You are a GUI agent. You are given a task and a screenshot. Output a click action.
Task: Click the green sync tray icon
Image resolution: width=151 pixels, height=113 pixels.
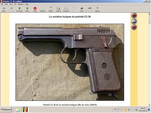136,109
